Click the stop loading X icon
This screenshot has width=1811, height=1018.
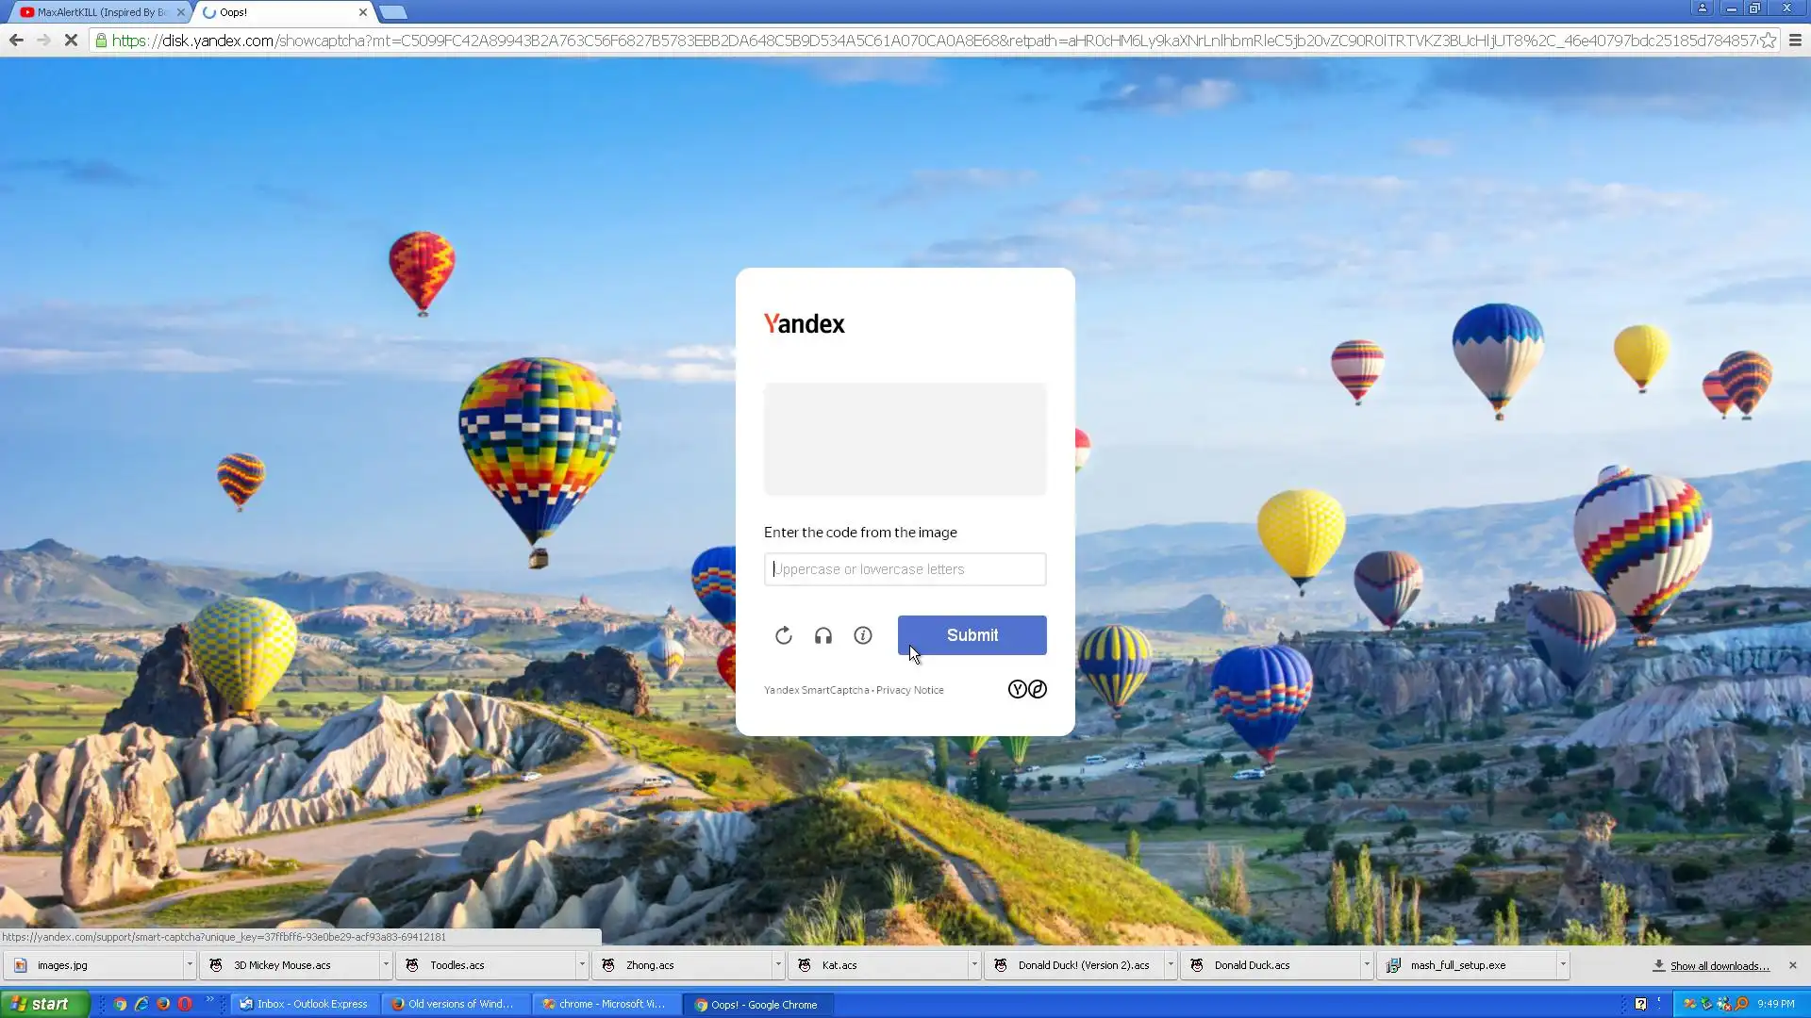pos(71,41)
